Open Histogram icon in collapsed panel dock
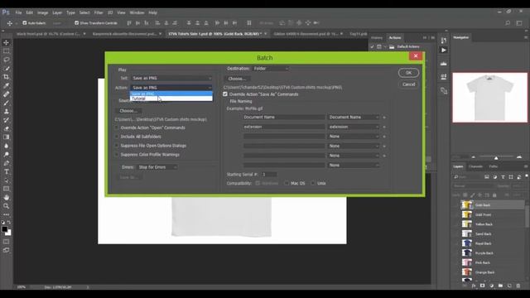 point(444,63)
